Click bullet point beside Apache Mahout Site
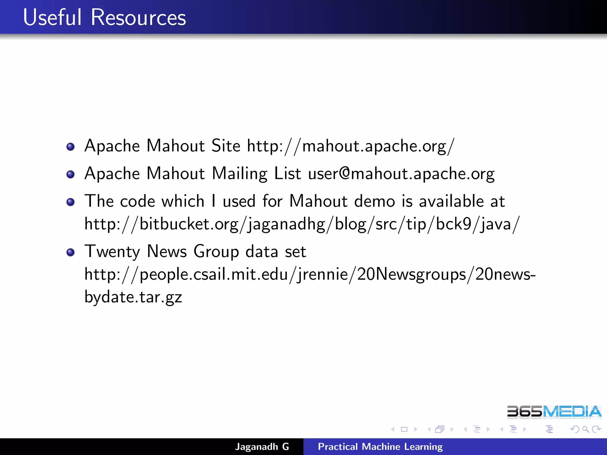The image size is (607, 455). (x=71, y=147)
